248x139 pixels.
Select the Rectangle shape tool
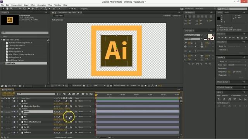29,8
